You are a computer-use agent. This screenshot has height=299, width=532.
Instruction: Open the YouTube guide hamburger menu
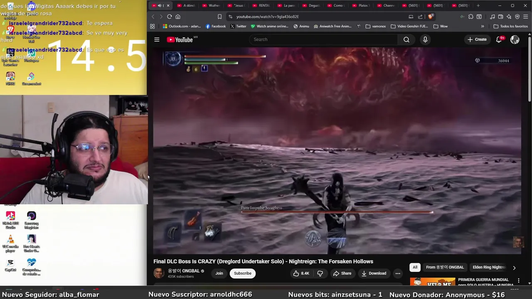[x=157, y=39]
